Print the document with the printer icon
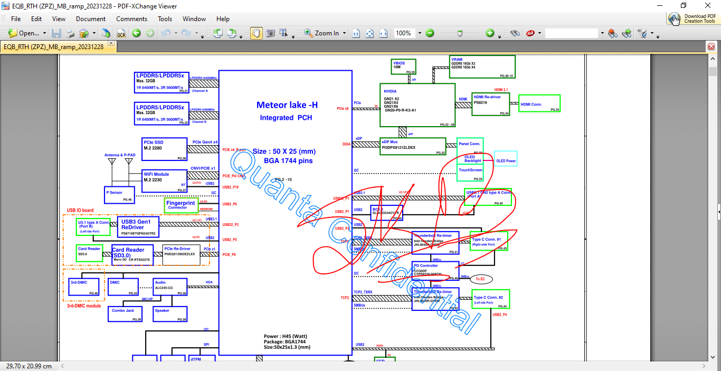 click(x=70, y=33)
